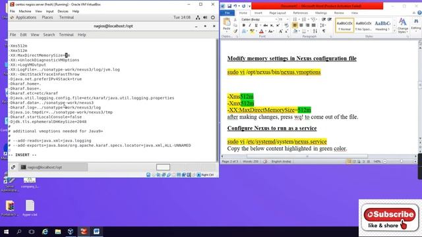This screenshot has height=237, width=422.
Task: Open the Word File tab
Action: coord(227,13)
